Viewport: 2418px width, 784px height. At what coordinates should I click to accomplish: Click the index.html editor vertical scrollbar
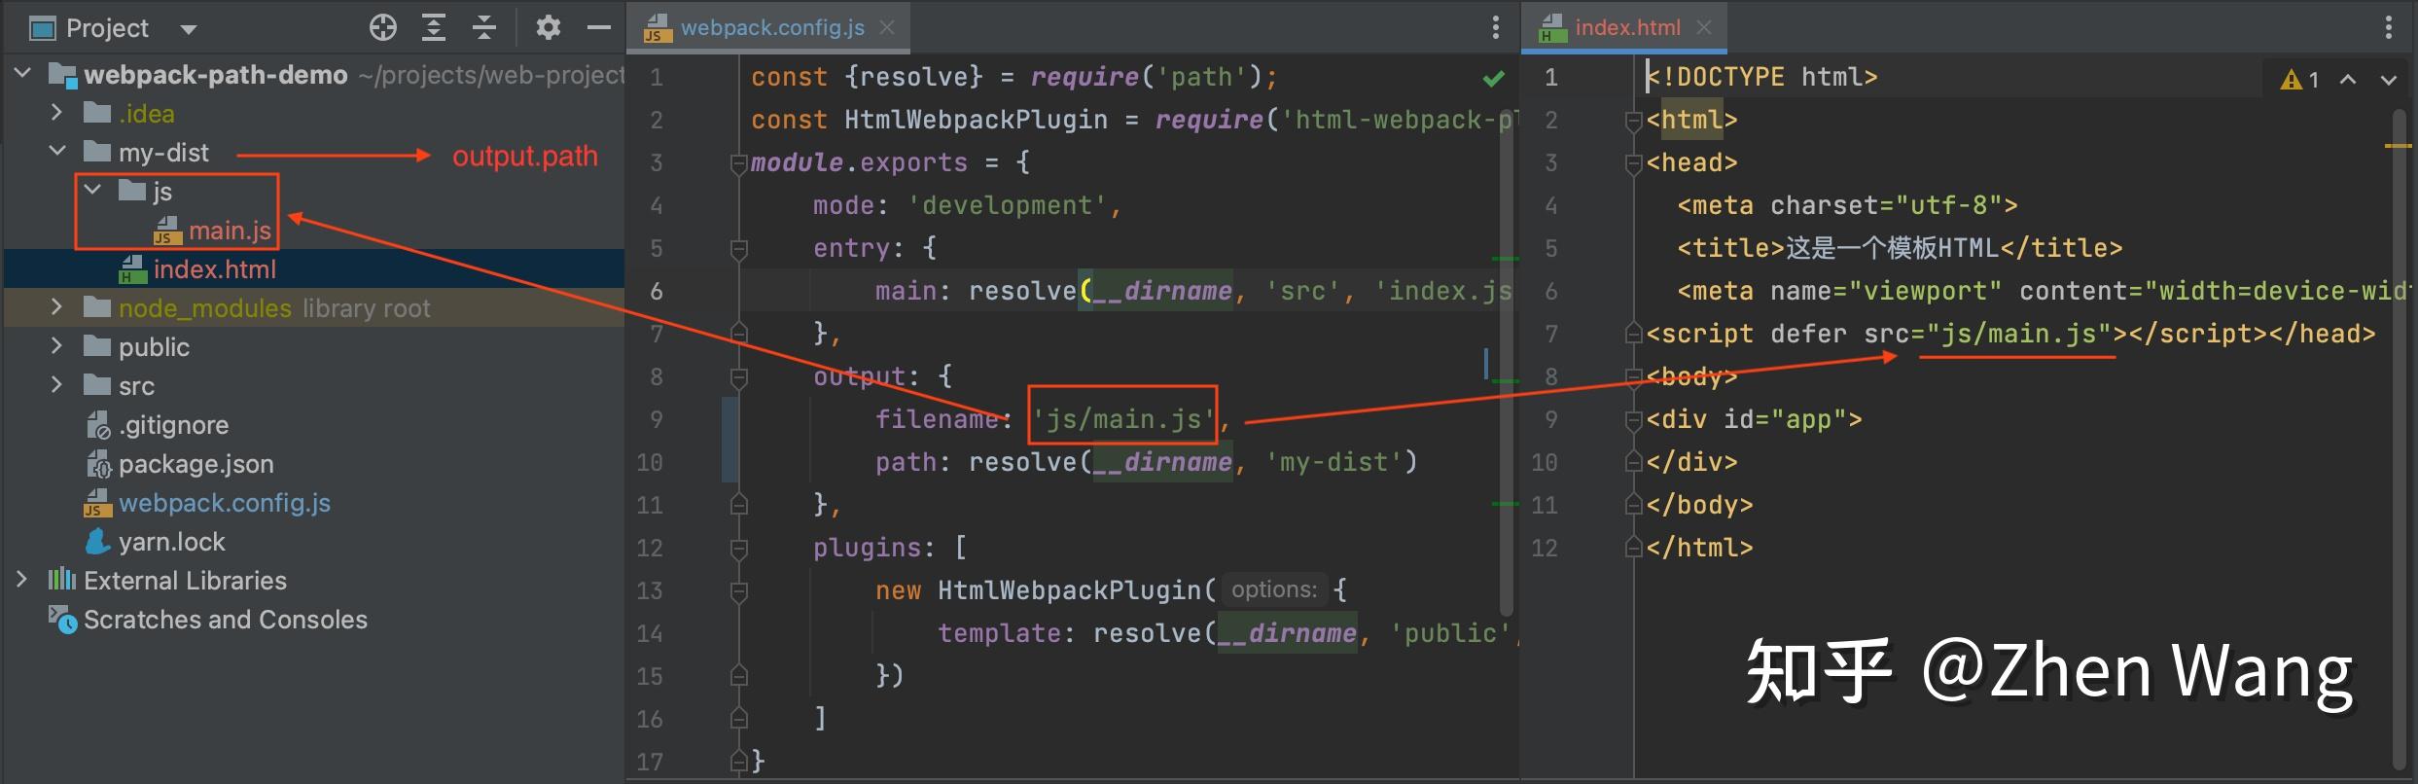click(2399, 438)
